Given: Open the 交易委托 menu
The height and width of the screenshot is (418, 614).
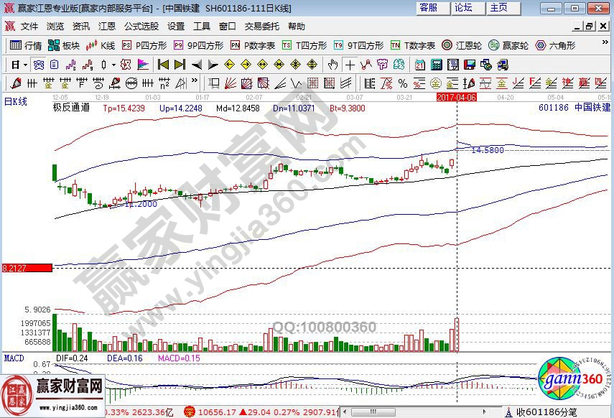Looking at the screenshot, I should click(261, 27).
